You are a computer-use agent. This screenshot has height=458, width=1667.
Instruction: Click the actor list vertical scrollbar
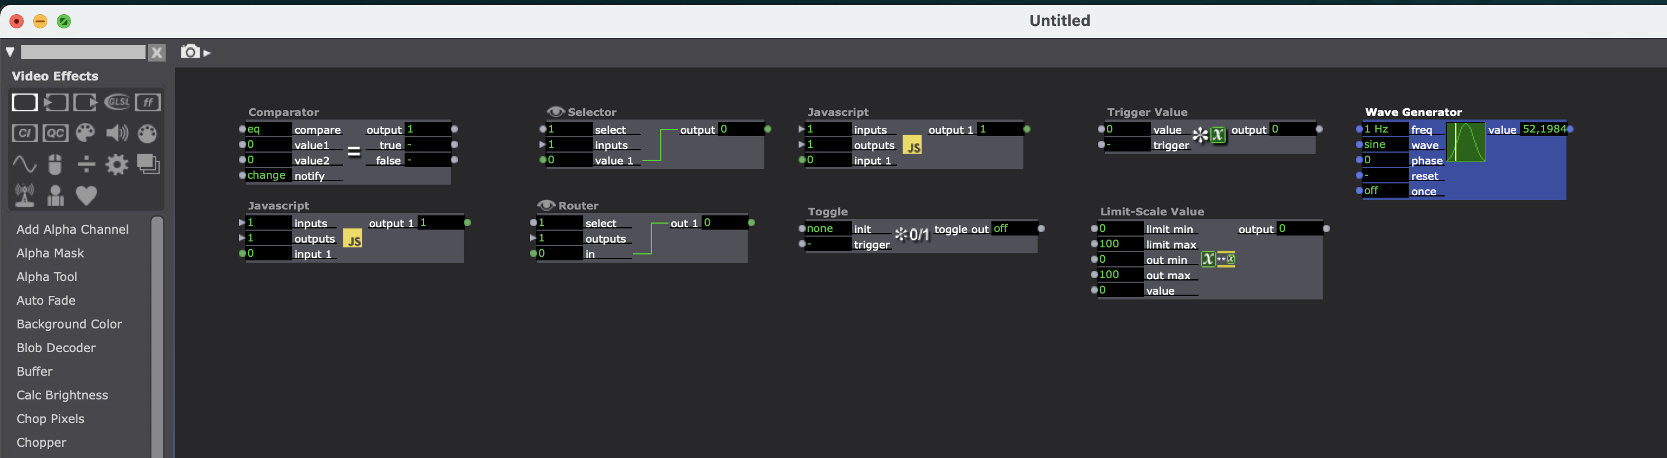(157, 336)
